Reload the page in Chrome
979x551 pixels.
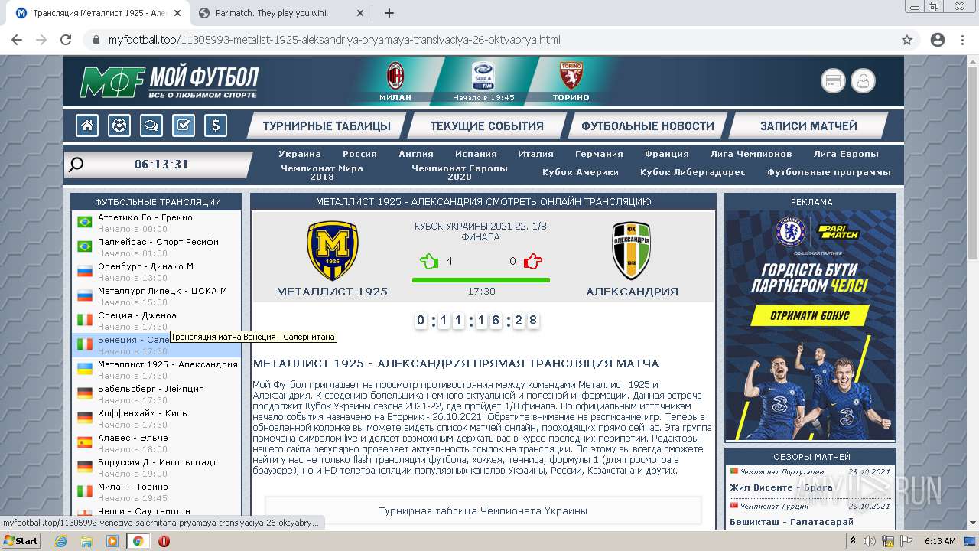point(66,40)
